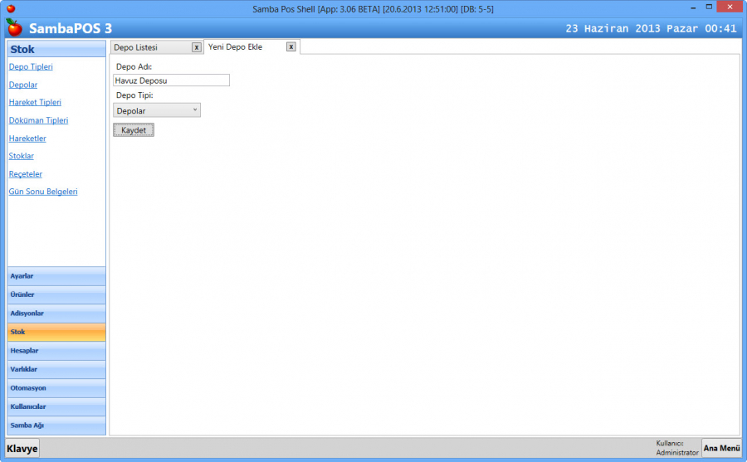Image resolution: width=747 pixels, height=462 pixels.
Task: Open Döküman Tipleri in Stok menu
Action: tap(38, 120)
